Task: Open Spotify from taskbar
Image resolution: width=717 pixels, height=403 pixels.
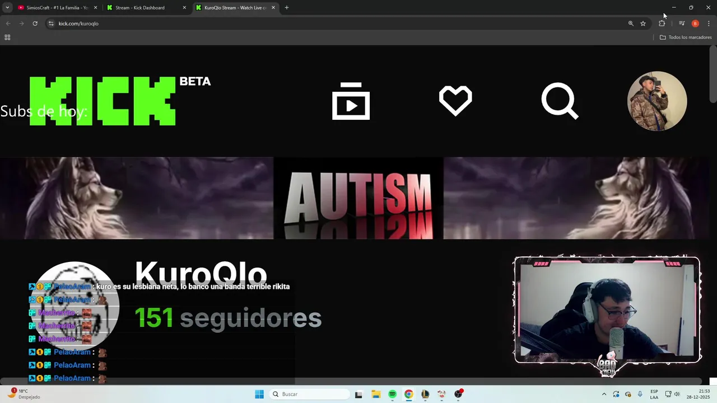Action: [392, 394]
